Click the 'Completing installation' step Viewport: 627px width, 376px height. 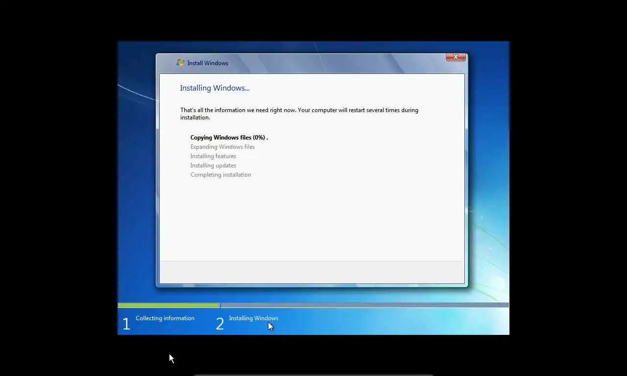[220, 175]
